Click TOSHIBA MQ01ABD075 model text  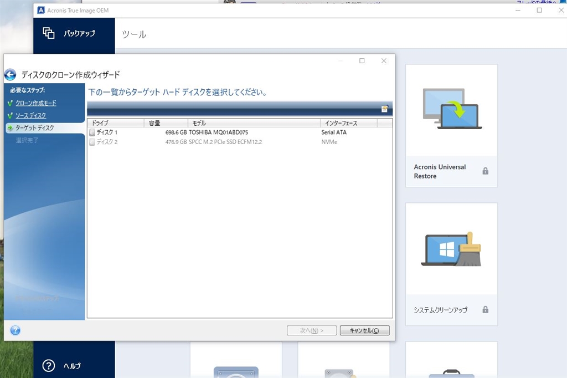[218, 132]
